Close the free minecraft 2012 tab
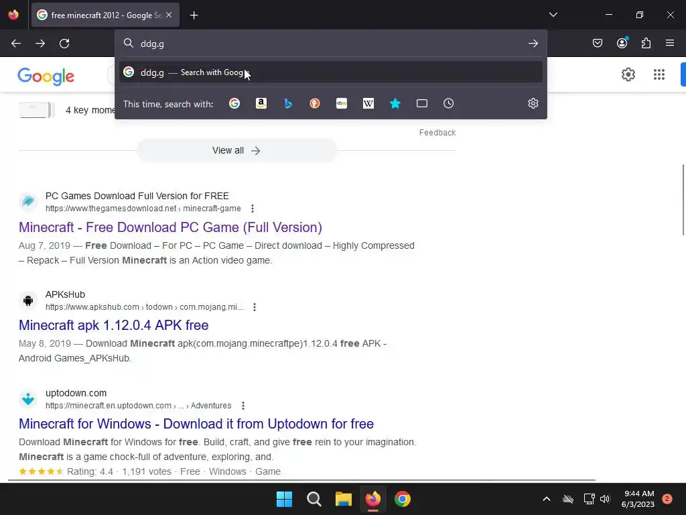 coord(169,15)
